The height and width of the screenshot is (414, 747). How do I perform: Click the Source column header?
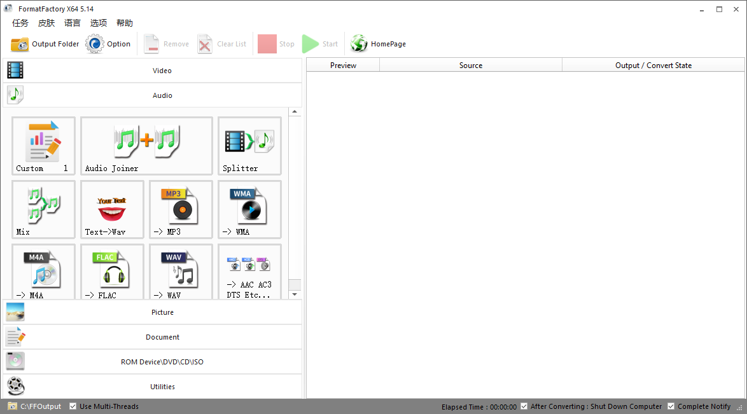pyautogui.click(x=471, y=66)
